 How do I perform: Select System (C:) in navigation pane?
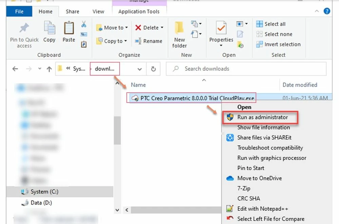(x=44, y=191)
